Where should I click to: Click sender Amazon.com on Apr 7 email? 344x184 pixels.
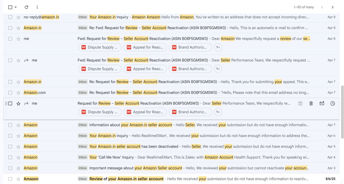click(x=35, y=93)
